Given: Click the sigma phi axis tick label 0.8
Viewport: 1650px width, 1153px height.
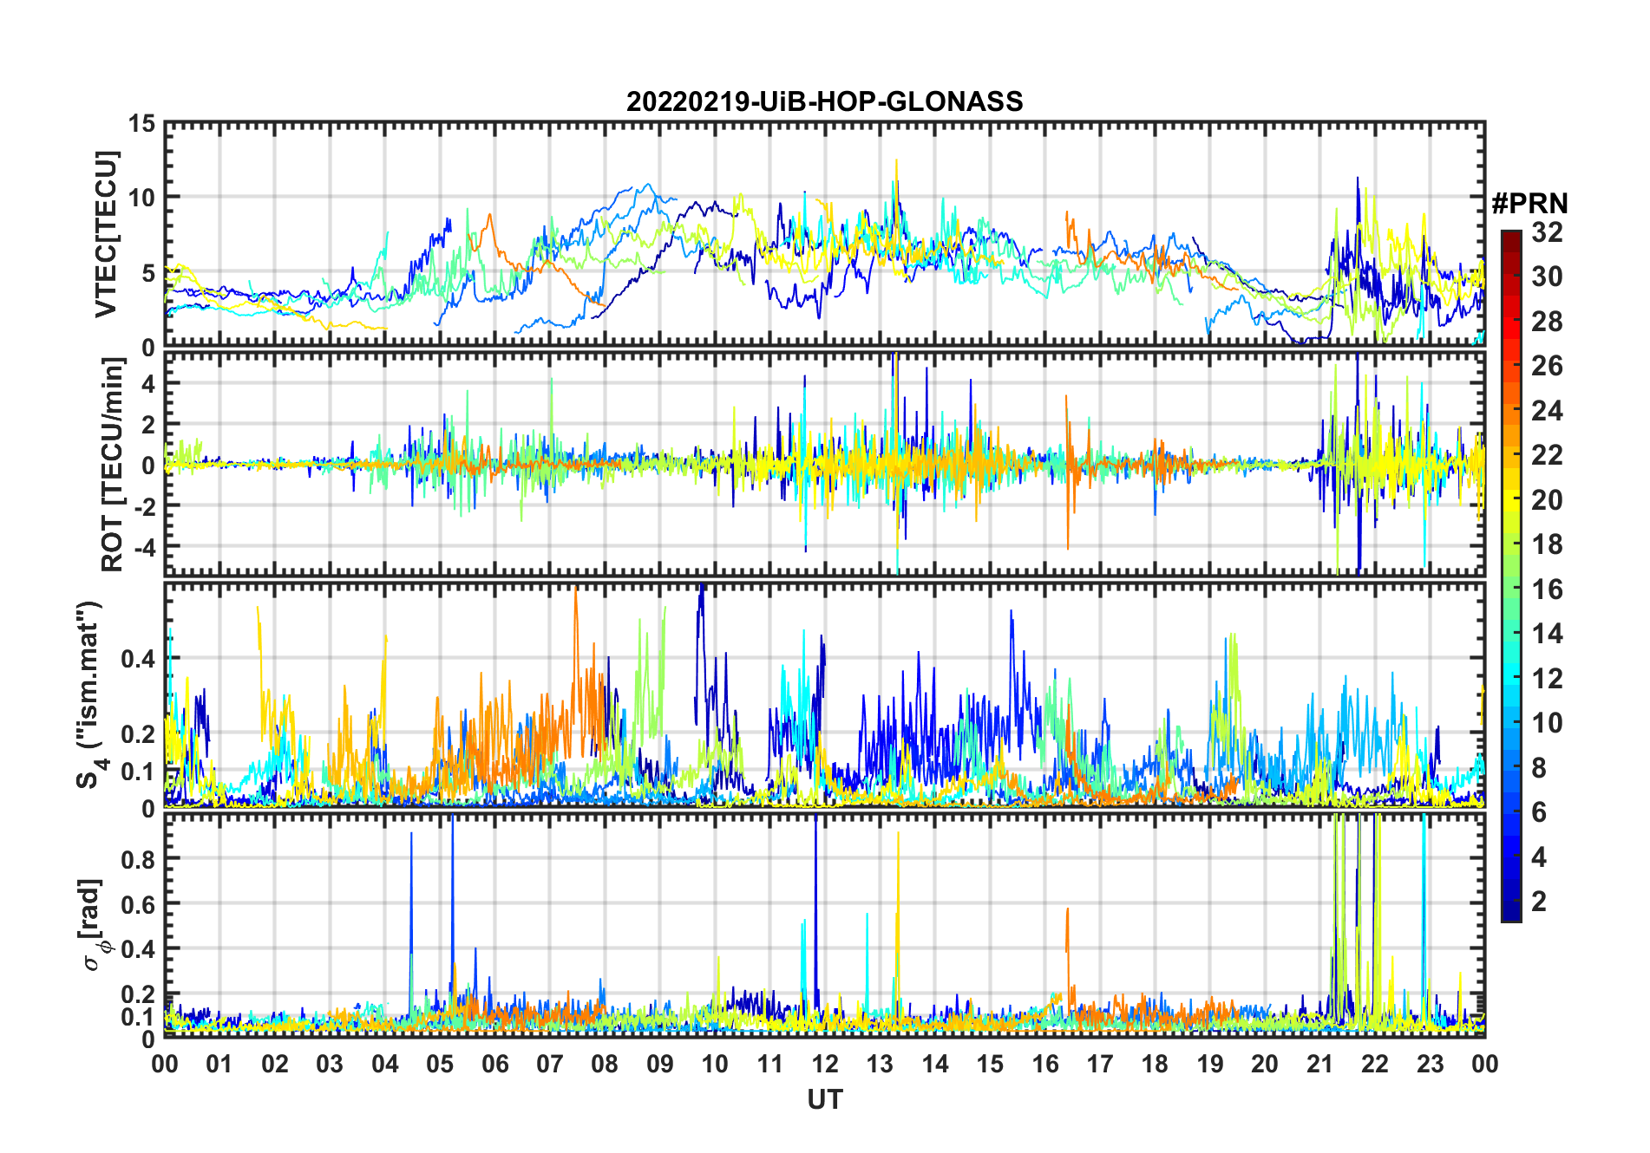Looking at the screenshot, I should click(x=139, y=859).
